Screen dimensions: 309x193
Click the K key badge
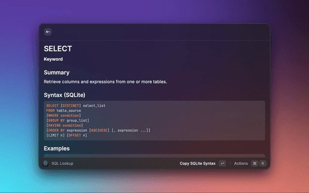tap(263, 164)
